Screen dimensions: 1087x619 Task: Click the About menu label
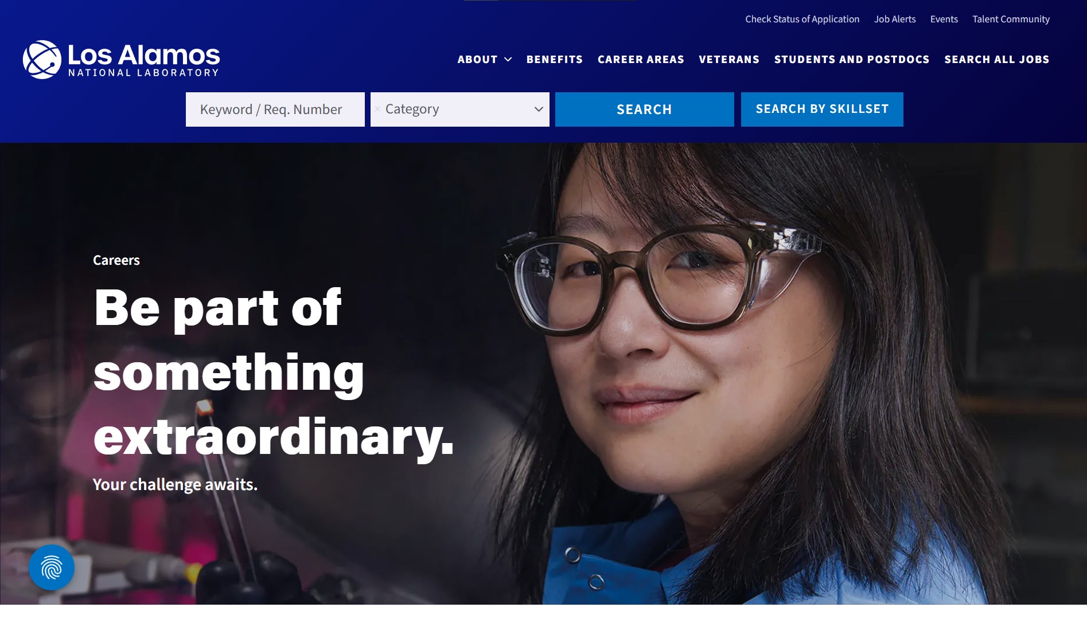[477, 60]
